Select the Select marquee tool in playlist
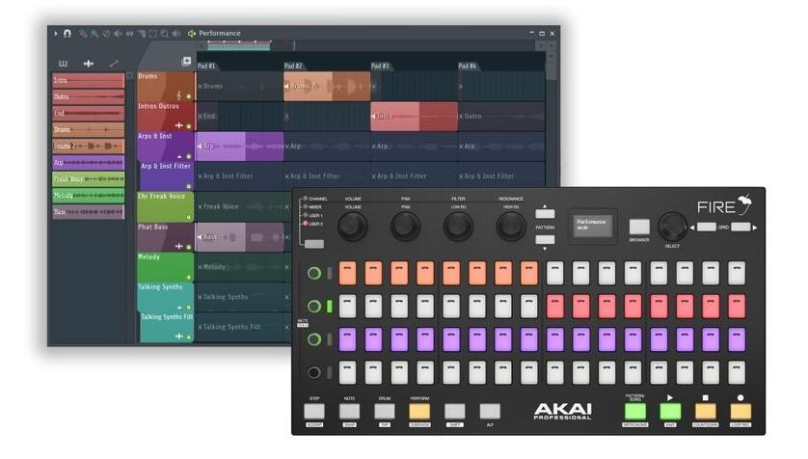 tap(153, 34)
